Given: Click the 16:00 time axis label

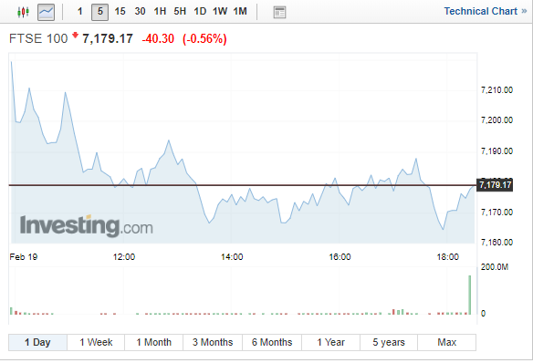Looking at the screenshot, I should click(340, 257).
